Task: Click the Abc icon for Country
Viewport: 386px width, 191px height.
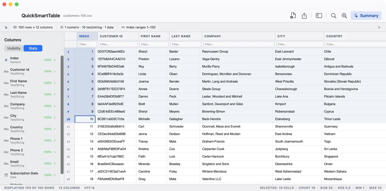Action: click(6, 129)
